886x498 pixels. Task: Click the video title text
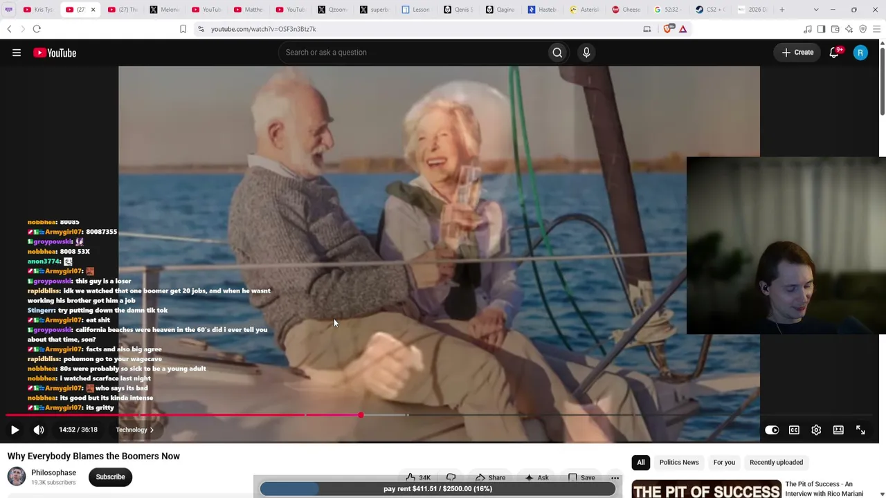93,456
